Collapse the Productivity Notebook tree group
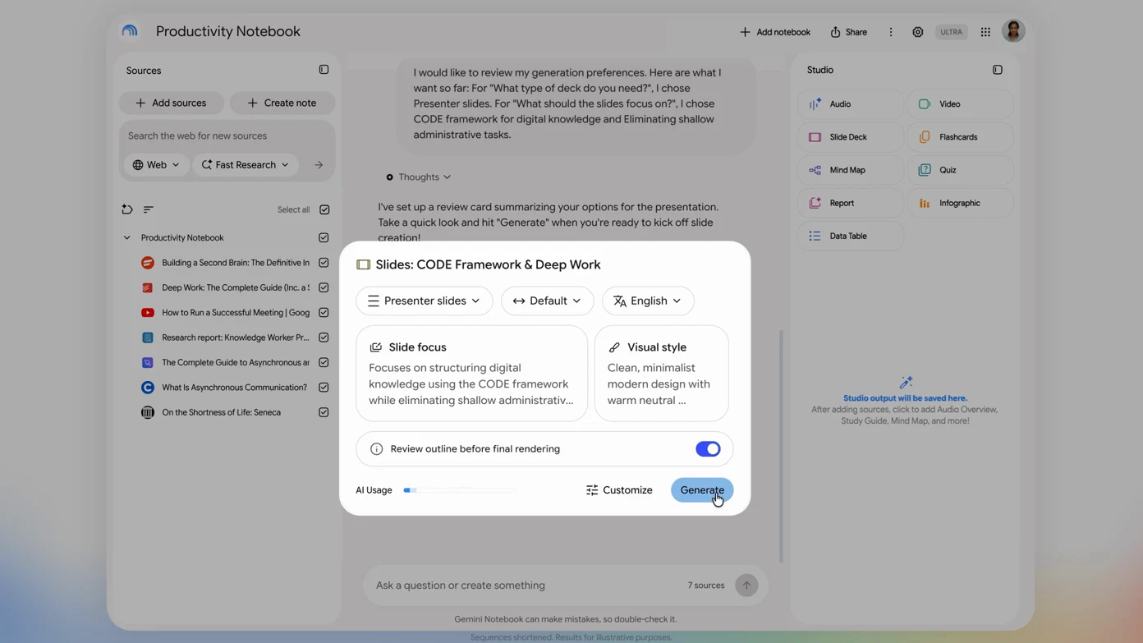The width and height of the screenshot is (1143, 643). (x=126, y=238)
